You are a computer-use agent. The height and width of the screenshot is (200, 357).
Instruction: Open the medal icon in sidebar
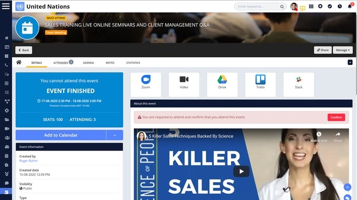(7, 174)
